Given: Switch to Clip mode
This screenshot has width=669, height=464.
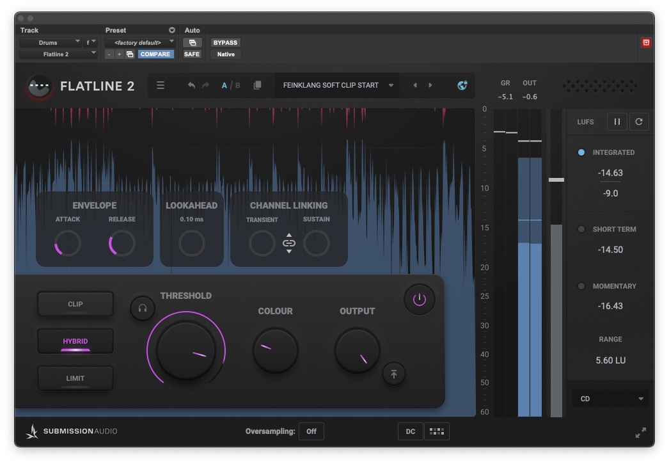Looking at the screenshot, I should pyautogui.click(x=75, y=304).
